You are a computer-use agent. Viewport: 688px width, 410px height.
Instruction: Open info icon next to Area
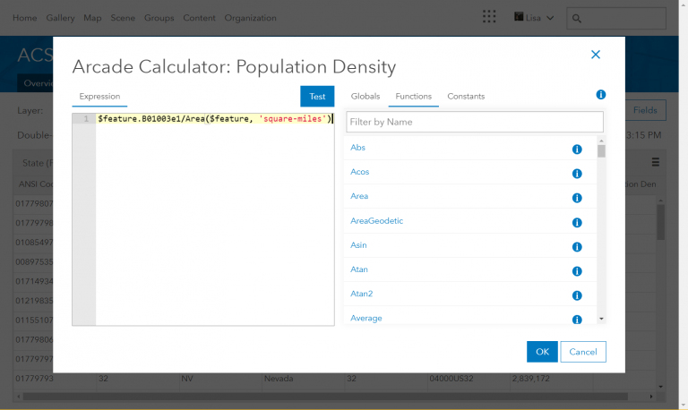point(577,198)
